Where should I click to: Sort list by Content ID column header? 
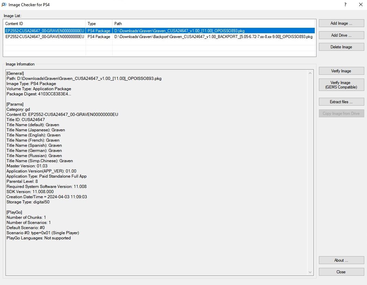point(44,24)
